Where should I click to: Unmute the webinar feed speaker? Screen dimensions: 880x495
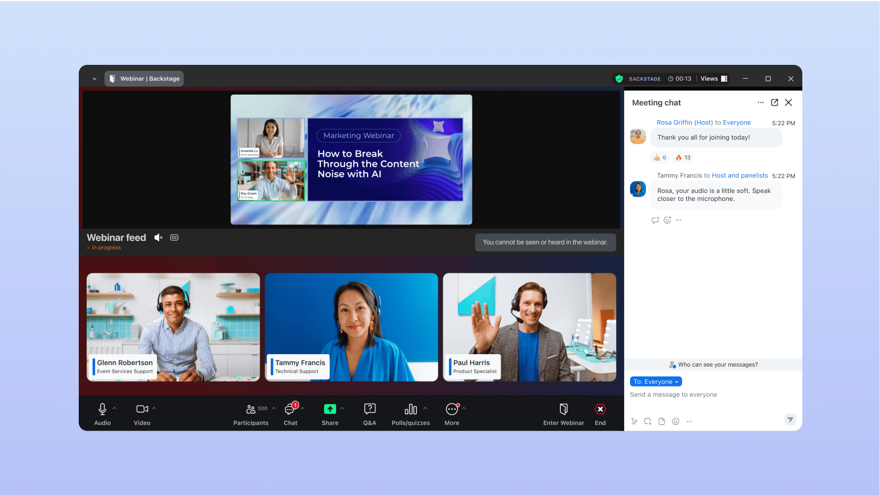[x=158, y=238]
